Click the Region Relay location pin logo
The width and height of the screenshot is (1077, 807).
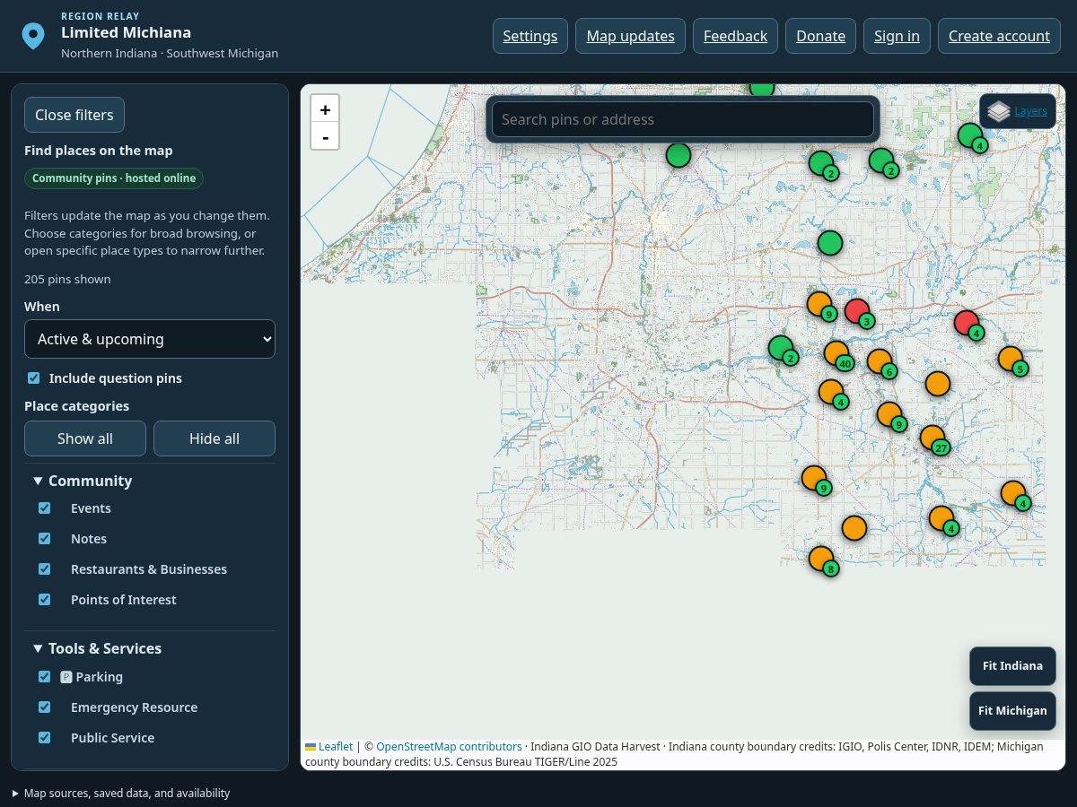pyautogui.click(x=33, y=36)
